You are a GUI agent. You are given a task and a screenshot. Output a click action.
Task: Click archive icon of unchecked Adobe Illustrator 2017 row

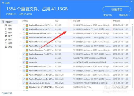(27, 25)
